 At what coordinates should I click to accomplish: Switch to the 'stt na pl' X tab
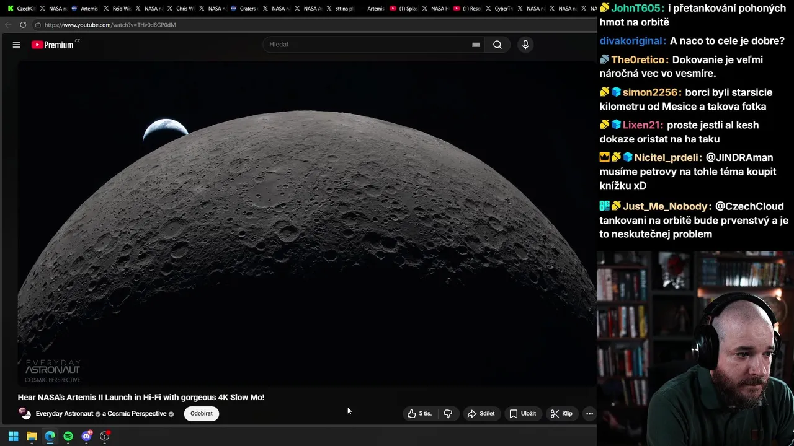click(340, 9)
